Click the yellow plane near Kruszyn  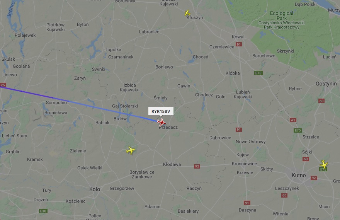pos(187,13)
